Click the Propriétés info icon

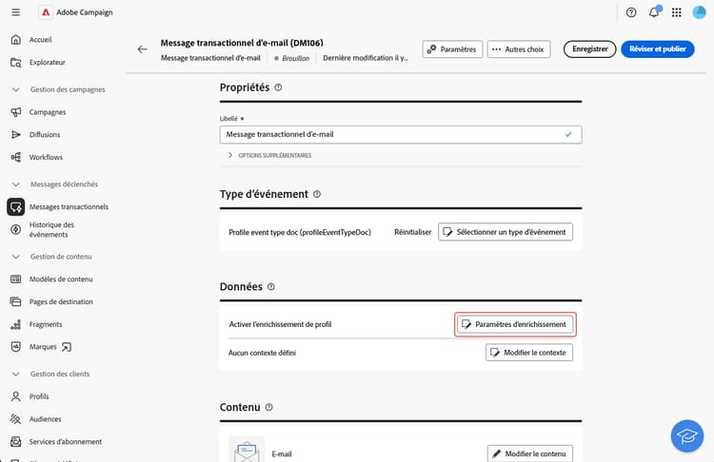point(278,87)
